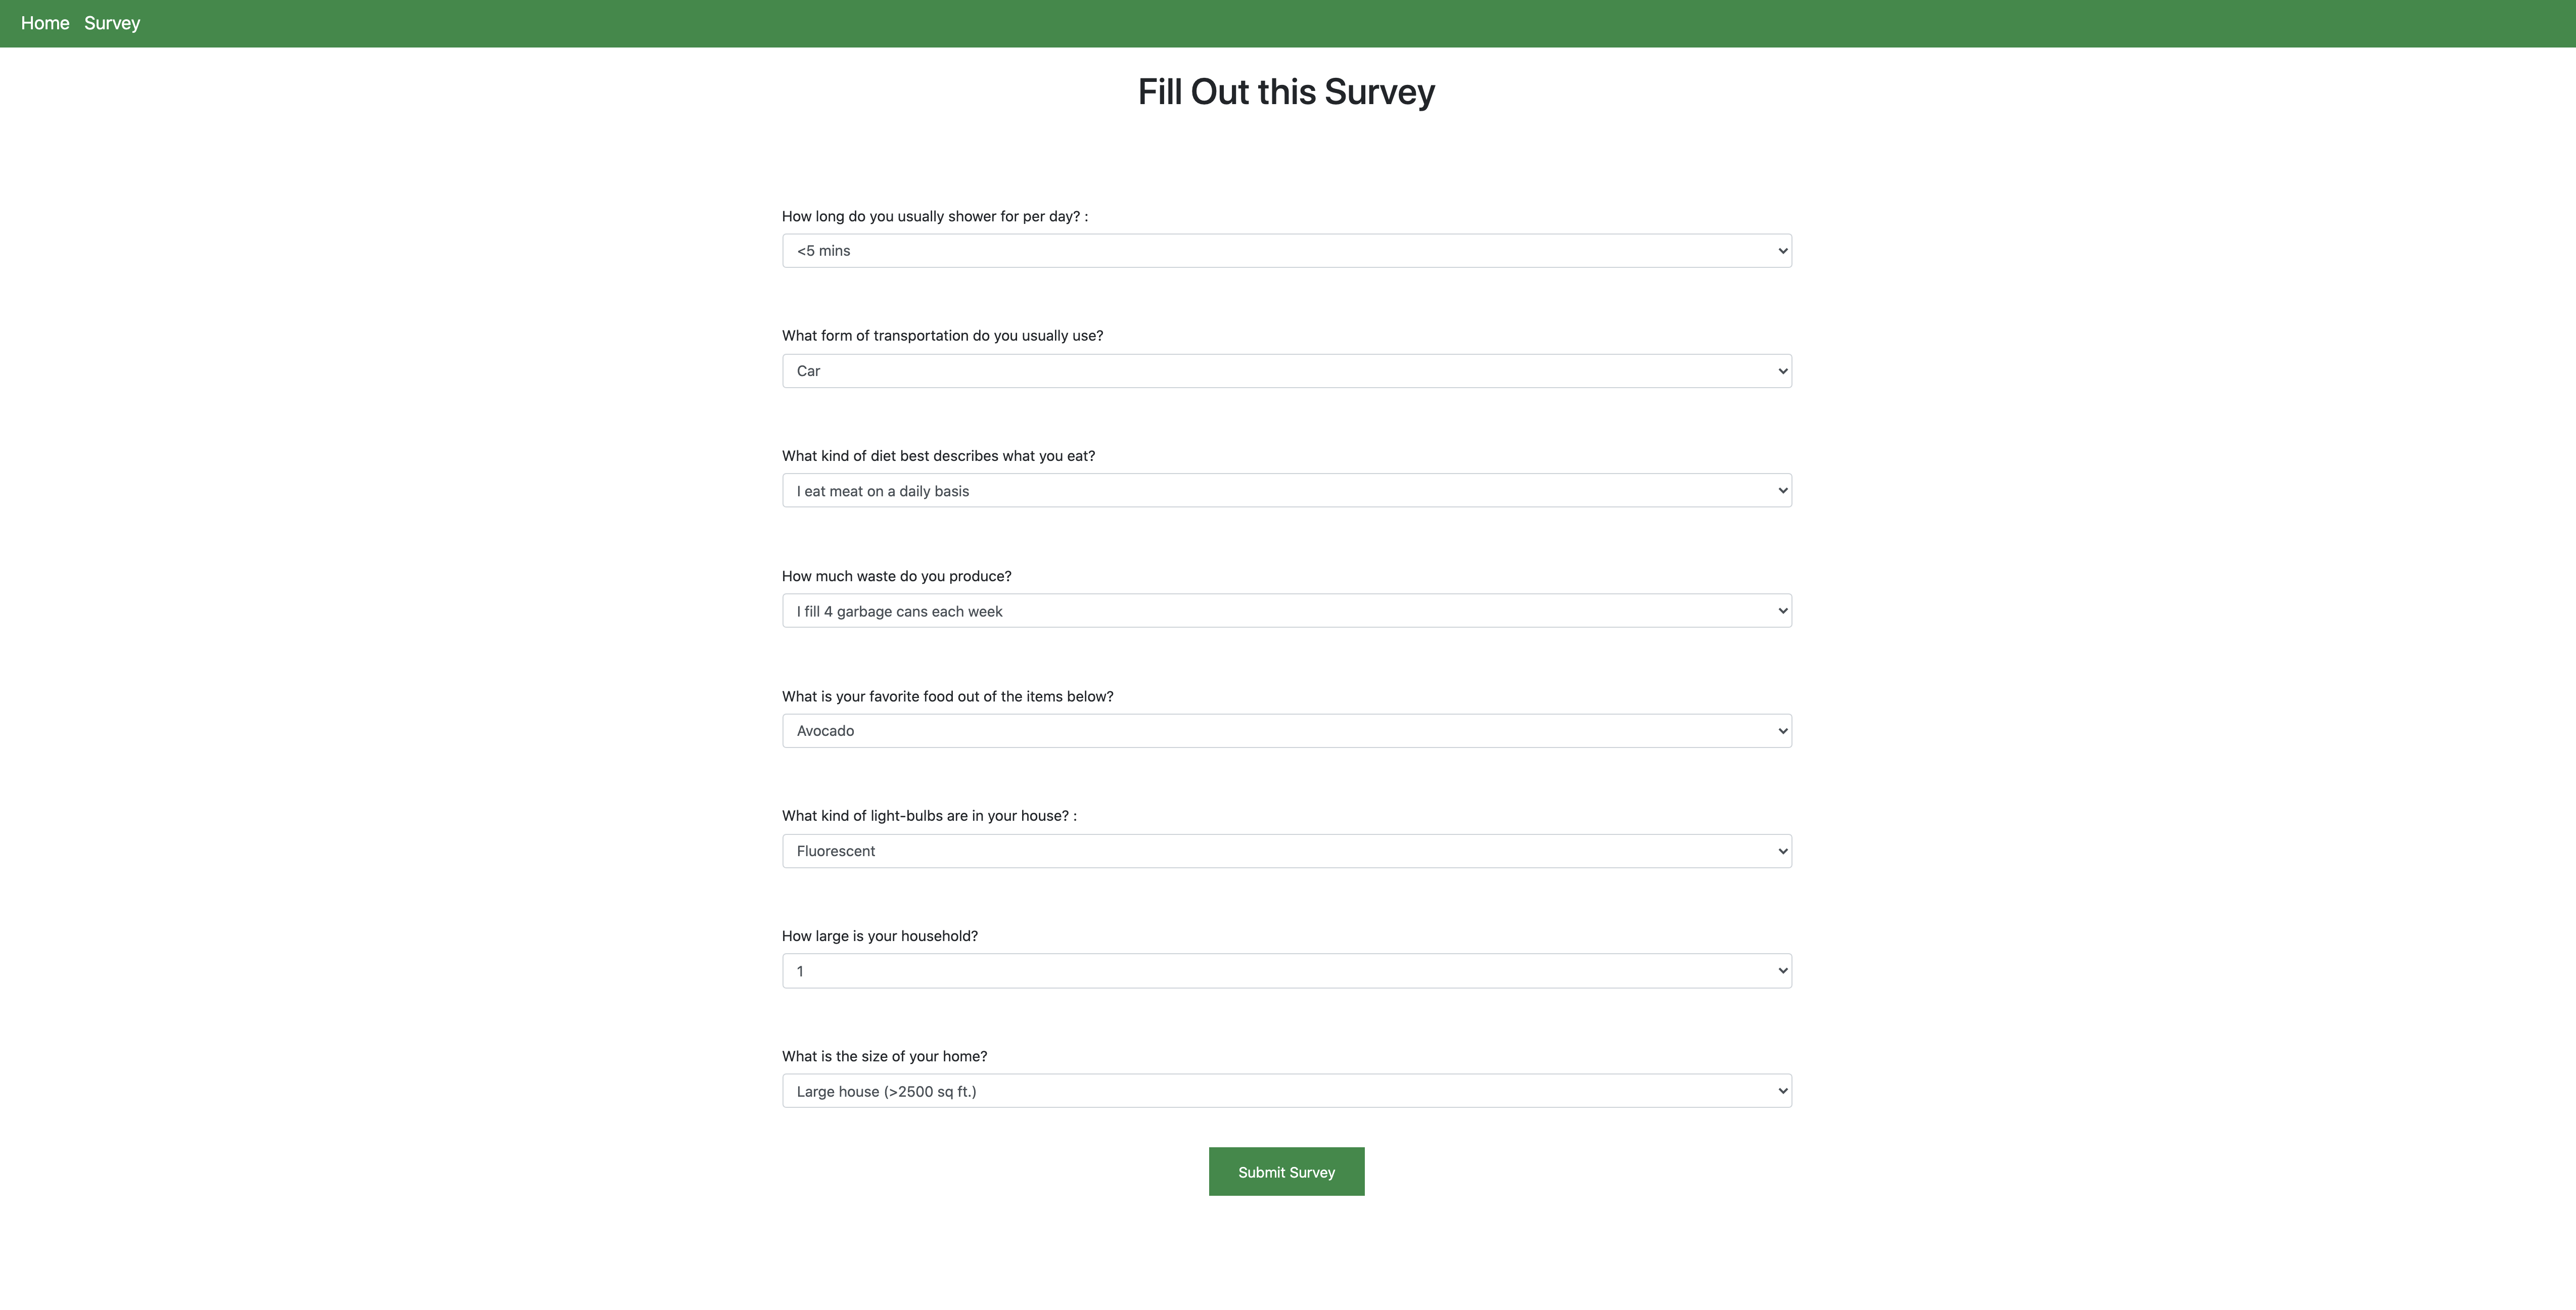Open the light-bulbs dropdown showing Fluorescent
Viewport: 2576px width, 1310px height.
1286,851
